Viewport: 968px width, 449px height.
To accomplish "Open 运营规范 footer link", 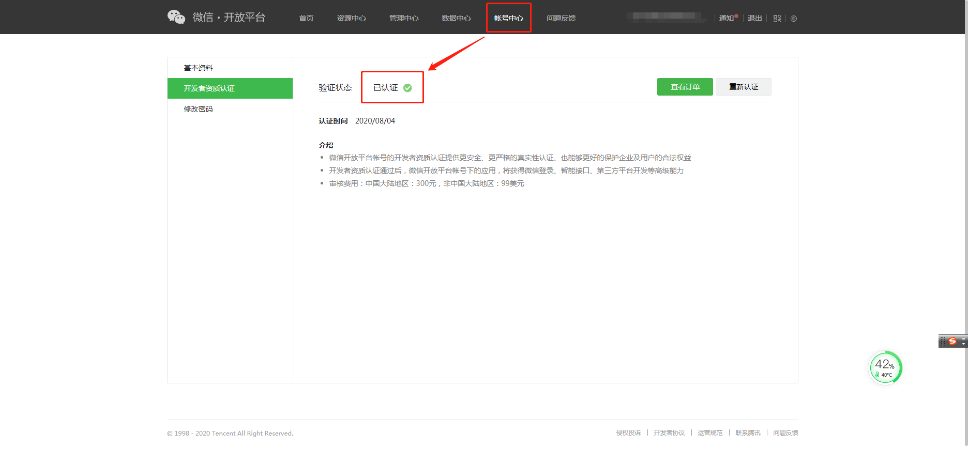I will (710, 433).
